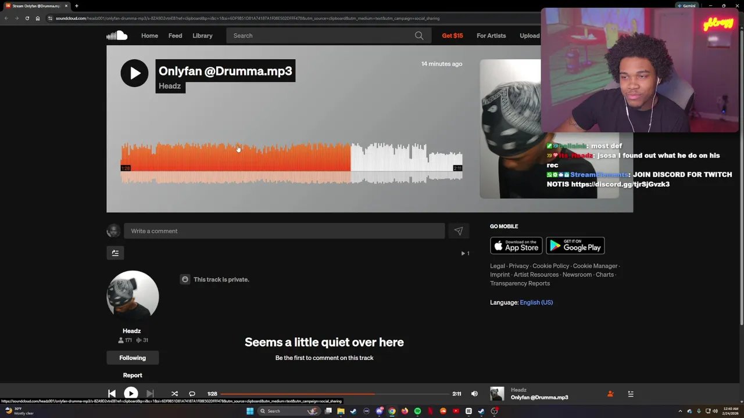The width and height of the screenshot is (744, 418).
Task: Go back with the browser back arrow
Action: [6, 18]
